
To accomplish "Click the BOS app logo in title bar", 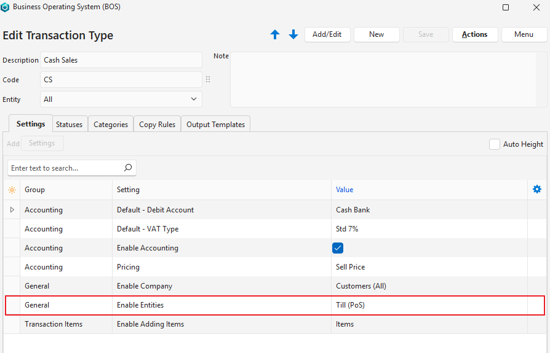I will point(6,7).
